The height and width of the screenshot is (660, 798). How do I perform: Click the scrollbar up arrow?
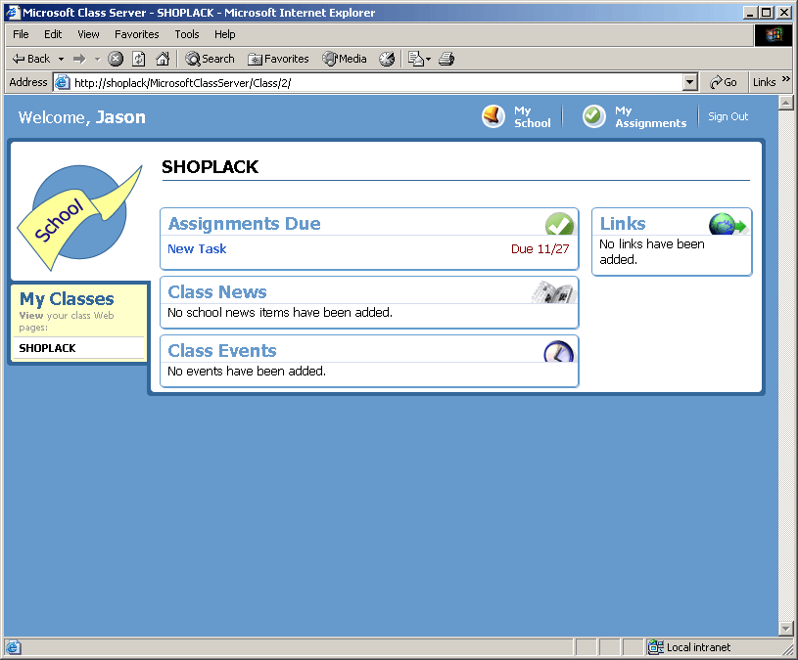786,103
